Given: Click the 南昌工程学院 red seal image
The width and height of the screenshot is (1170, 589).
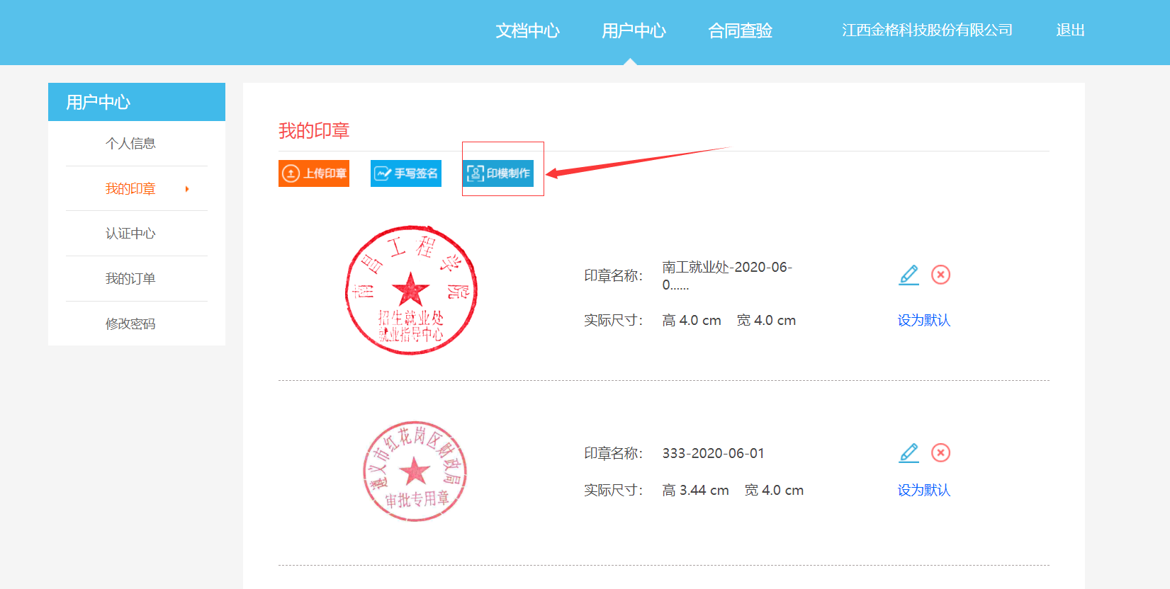Looking at the screenshot, I should tap(411, 290).
